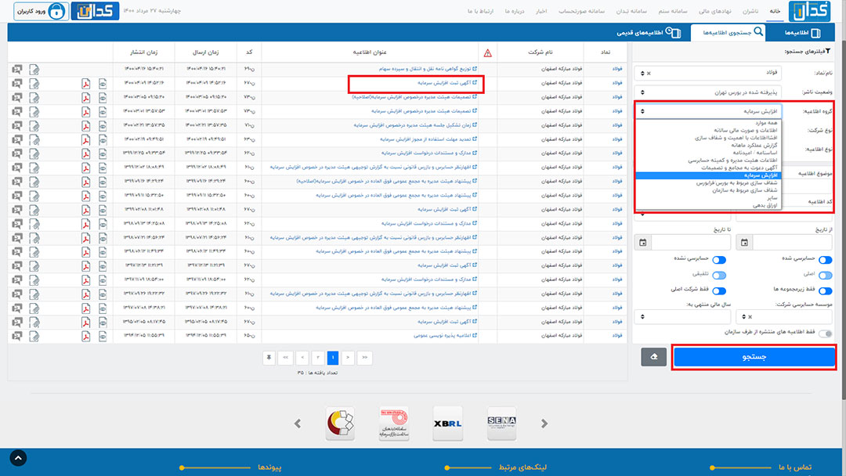Select 'اساسنامه / امیدنامه' option
This screenshot has height=476, width=846.
pyautogui.click(x=755, y=153)
